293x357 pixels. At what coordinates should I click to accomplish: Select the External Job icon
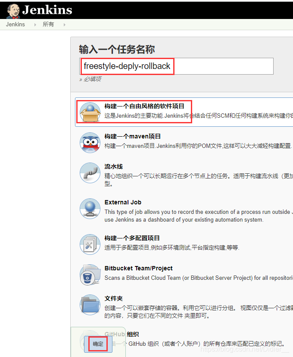tap(90, 209)
